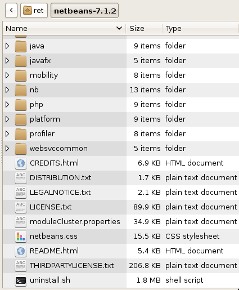Click the netbeans.css stylesheet icon
This screenshot has width=239, height=290.
pyautogui.click(x=21, y=237)
